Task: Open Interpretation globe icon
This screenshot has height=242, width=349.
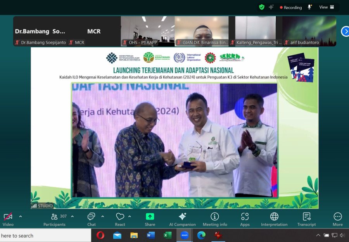Action: coord(274,216)
